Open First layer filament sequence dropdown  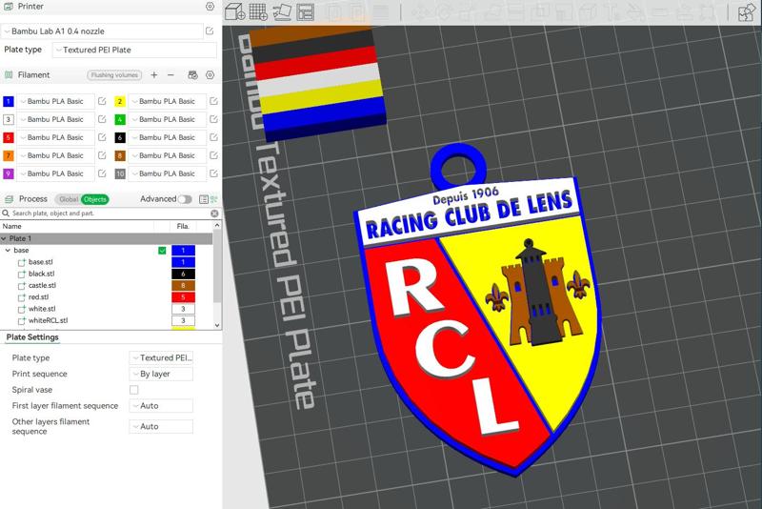(x=161, y=406)
